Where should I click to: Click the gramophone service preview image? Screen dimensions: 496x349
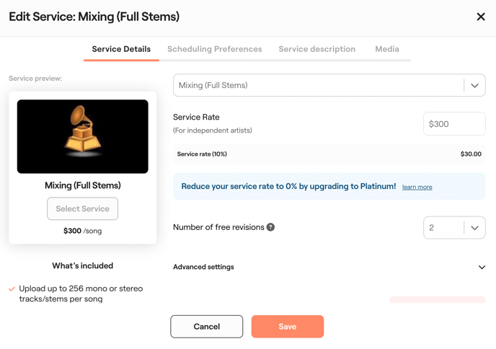pos(83,136)
